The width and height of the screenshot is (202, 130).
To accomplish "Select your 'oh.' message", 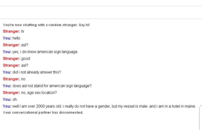I will 15,100.
